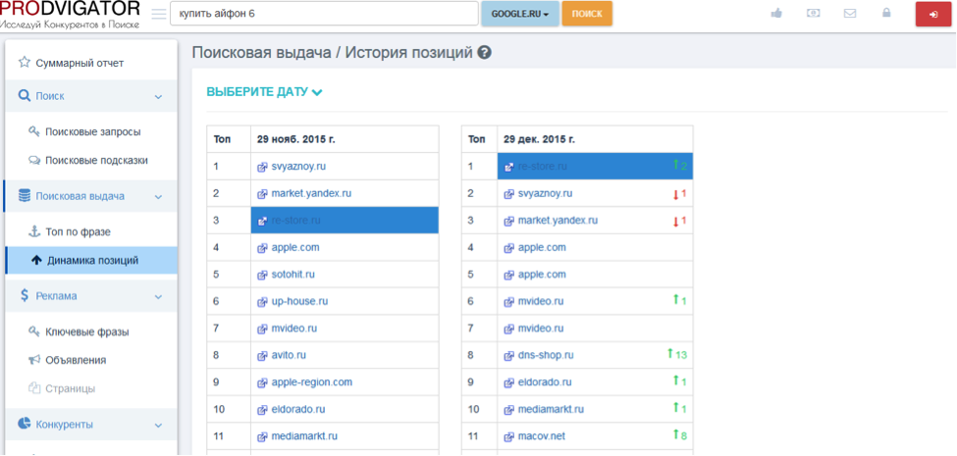Click the Поисковая выдача / История позиций heading
The image size is (957, 456).
[x=332, y=53]
